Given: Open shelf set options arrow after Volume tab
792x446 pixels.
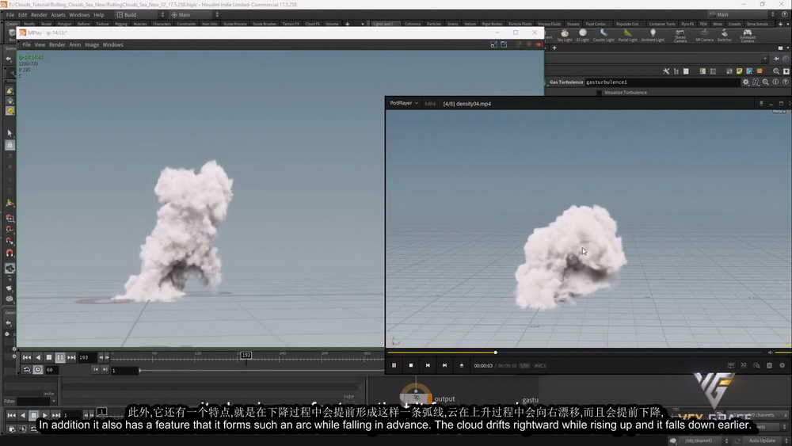Looking at the screenshot, I should tap(362, 24).
